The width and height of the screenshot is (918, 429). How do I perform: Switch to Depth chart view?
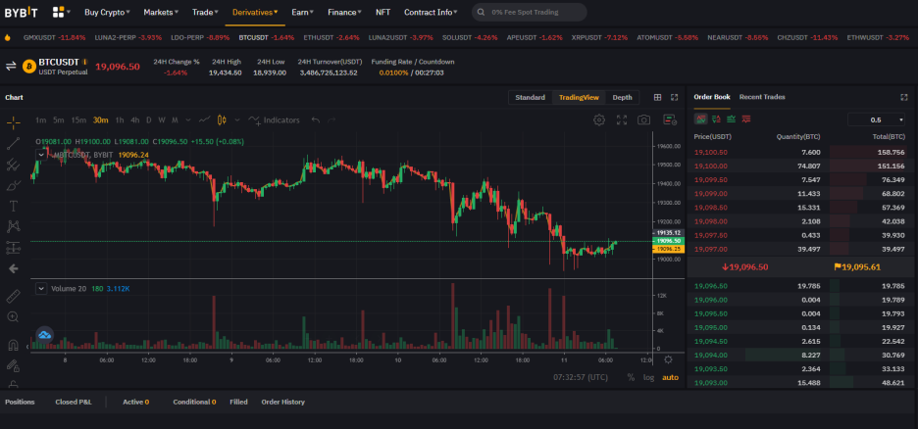click(623, 98)
